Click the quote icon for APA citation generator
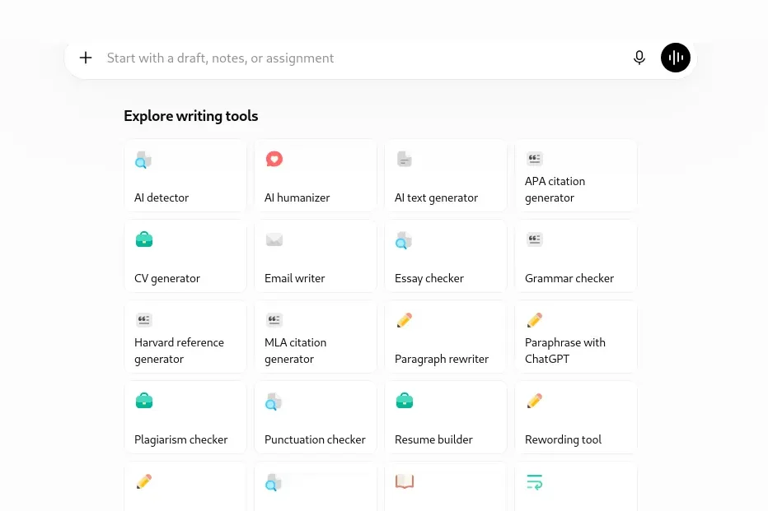Screen dimensions: 768x511 (x=534, y=159)
